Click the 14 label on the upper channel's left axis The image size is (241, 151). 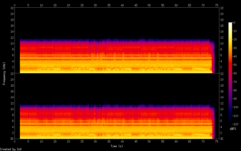click(12, 32)
